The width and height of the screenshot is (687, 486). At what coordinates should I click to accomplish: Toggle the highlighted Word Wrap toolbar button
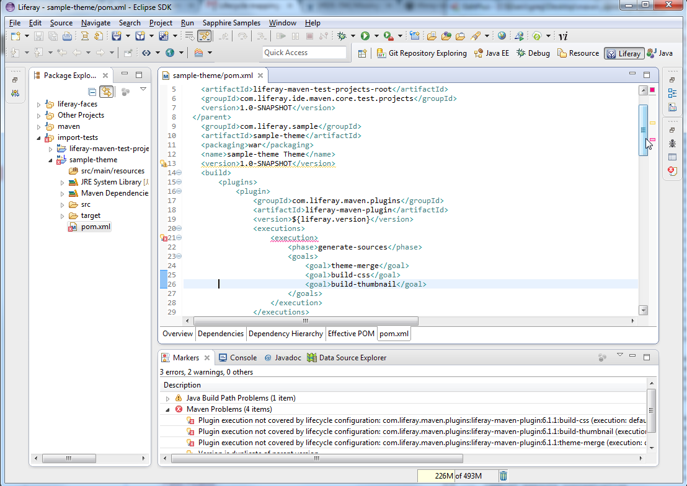pyautogui.click(x=205, y=37)
